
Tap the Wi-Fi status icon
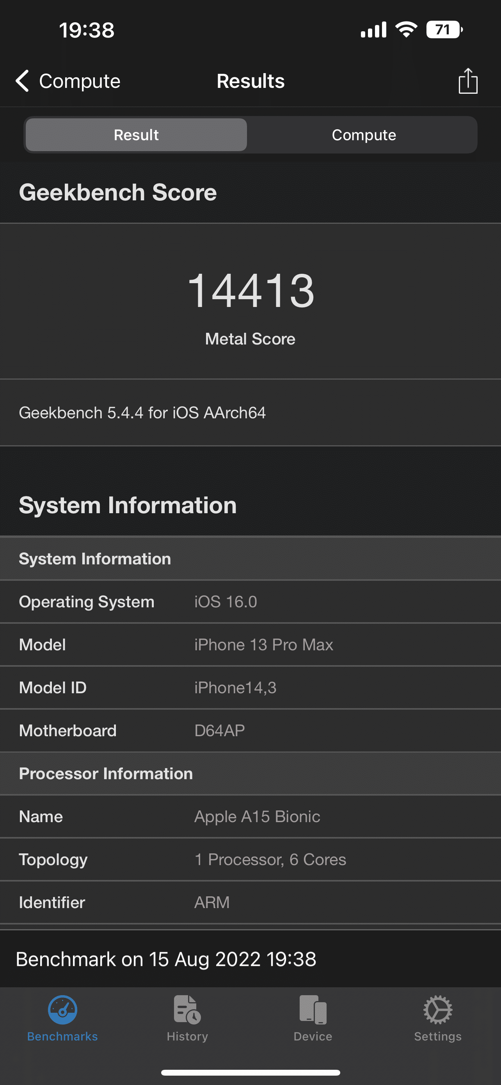pos(406,29)
